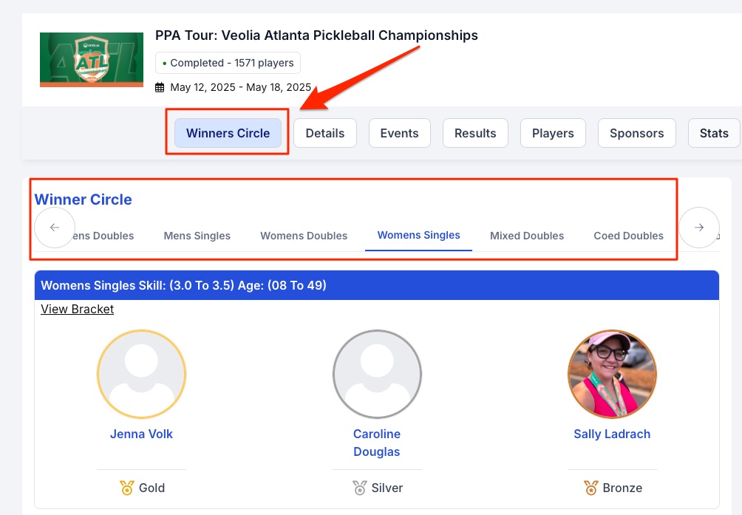This screenshot has width=742, height=515.
Task: Open Jenna Volk's player name link
Action: pos(141,434)
